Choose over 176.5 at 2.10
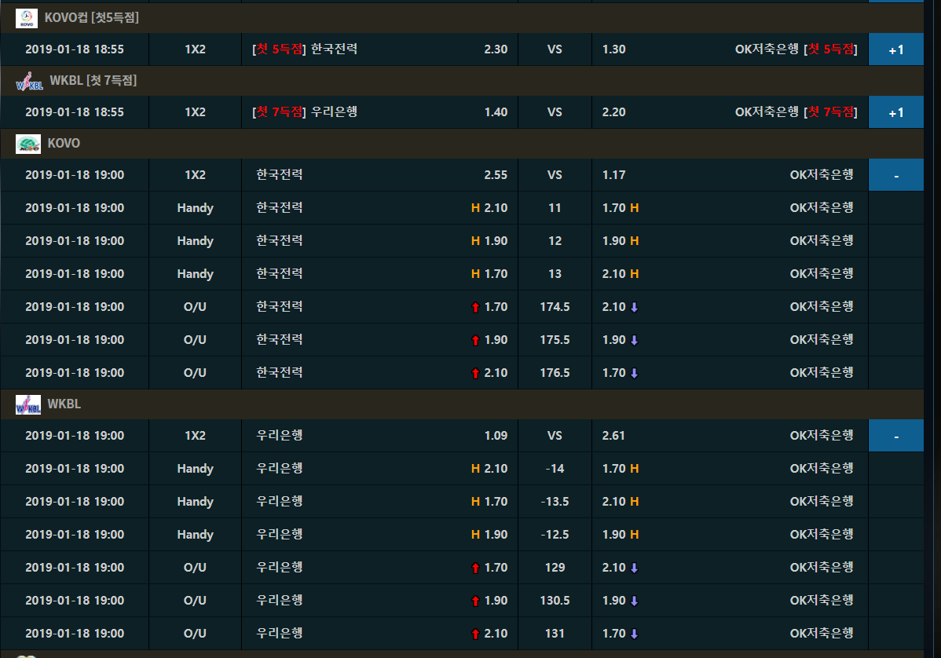The width and height of the screenshot is (941, 658). 380,373
